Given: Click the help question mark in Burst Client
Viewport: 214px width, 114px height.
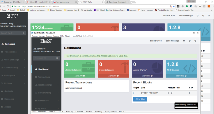Looking at the screenshot, I should point(190,41).
